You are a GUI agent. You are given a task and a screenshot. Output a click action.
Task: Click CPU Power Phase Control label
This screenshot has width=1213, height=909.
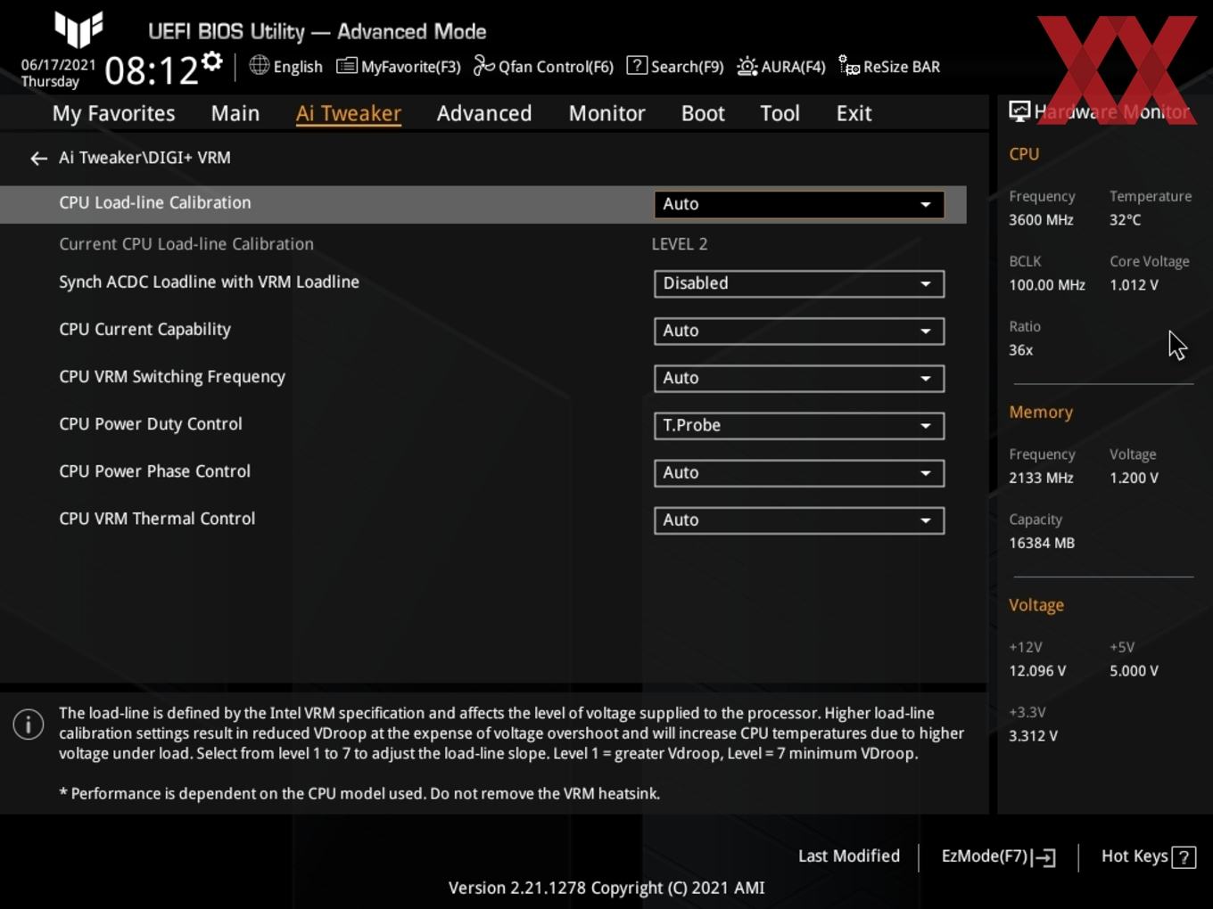pos(154,471)
